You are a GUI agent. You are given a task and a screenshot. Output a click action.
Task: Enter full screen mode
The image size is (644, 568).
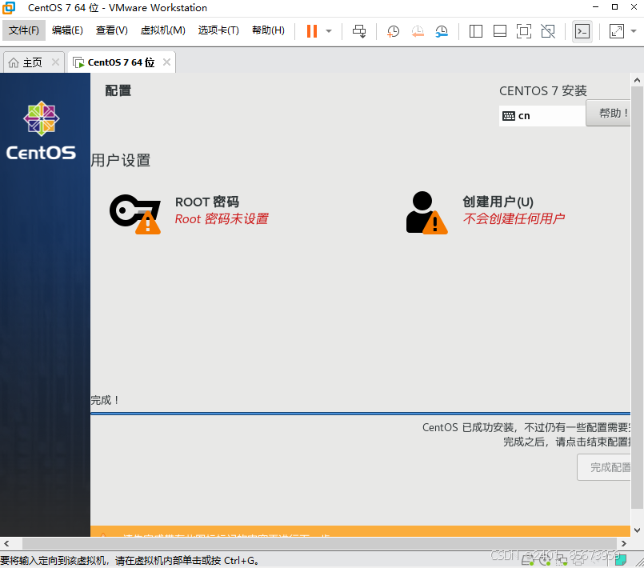coord(524,31)
